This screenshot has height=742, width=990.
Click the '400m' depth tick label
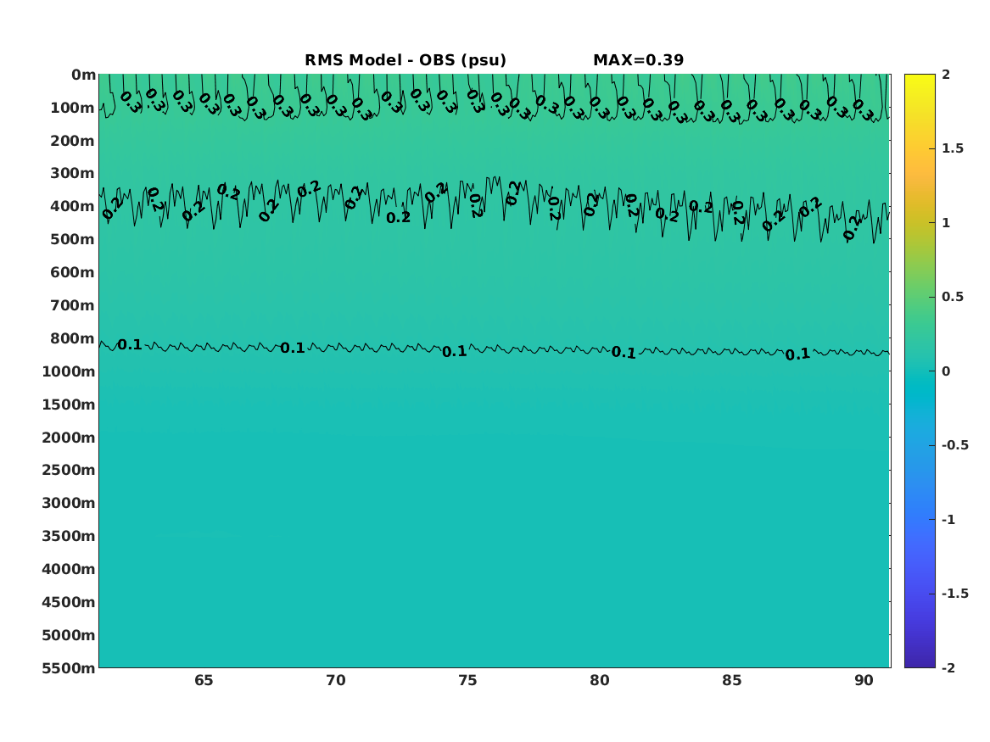pos(73,206)
